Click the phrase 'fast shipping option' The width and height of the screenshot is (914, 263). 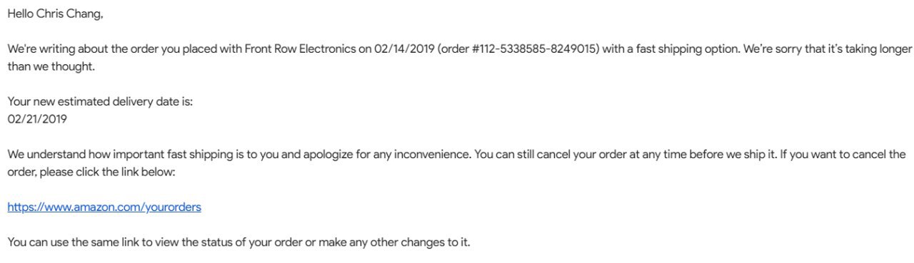pyautogui.click(x=688, y=50)
